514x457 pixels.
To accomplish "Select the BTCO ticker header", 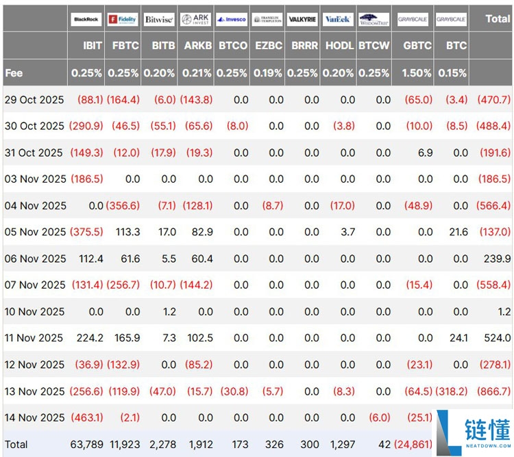I will [x=233, y=45].
